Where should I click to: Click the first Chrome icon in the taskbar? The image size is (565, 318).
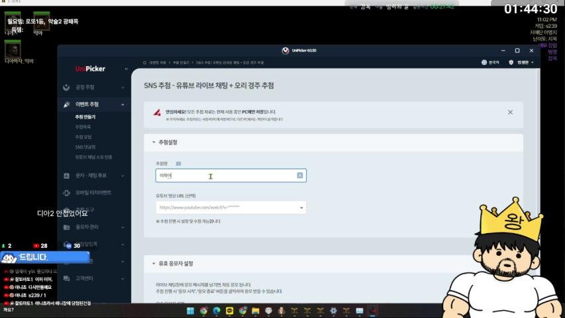(x=203, y=311)
